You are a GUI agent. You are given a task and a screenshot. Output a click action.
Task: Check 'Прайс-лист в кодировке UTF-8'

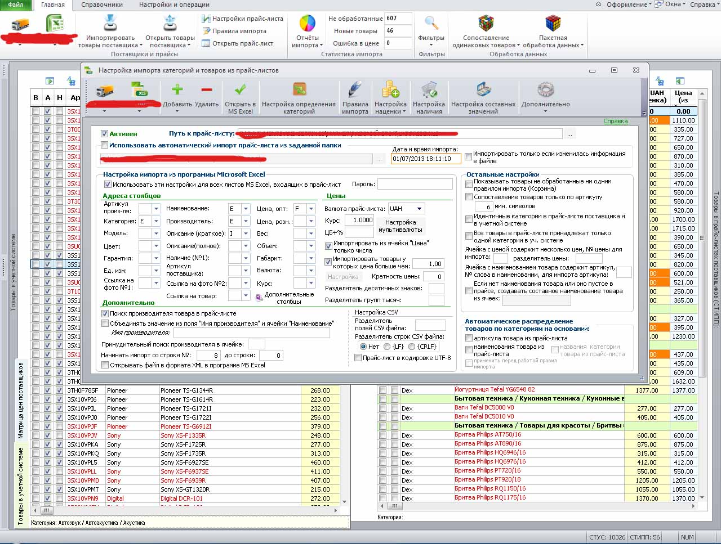coord(358,358)
